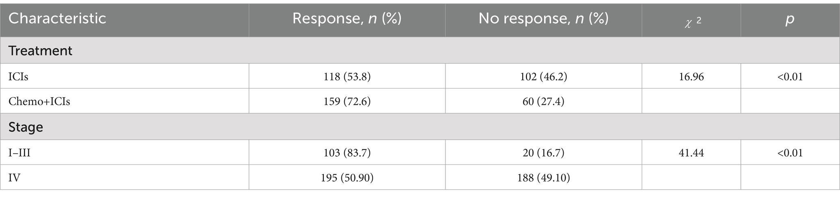Click the 102 (46.2) cell
Image resolution: width=840 pixels, height=197 pixels.
coord(543,76)
